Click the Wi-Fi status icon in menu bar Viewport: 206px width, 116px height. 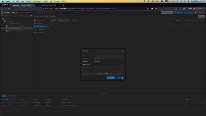(x=181, y=1)
